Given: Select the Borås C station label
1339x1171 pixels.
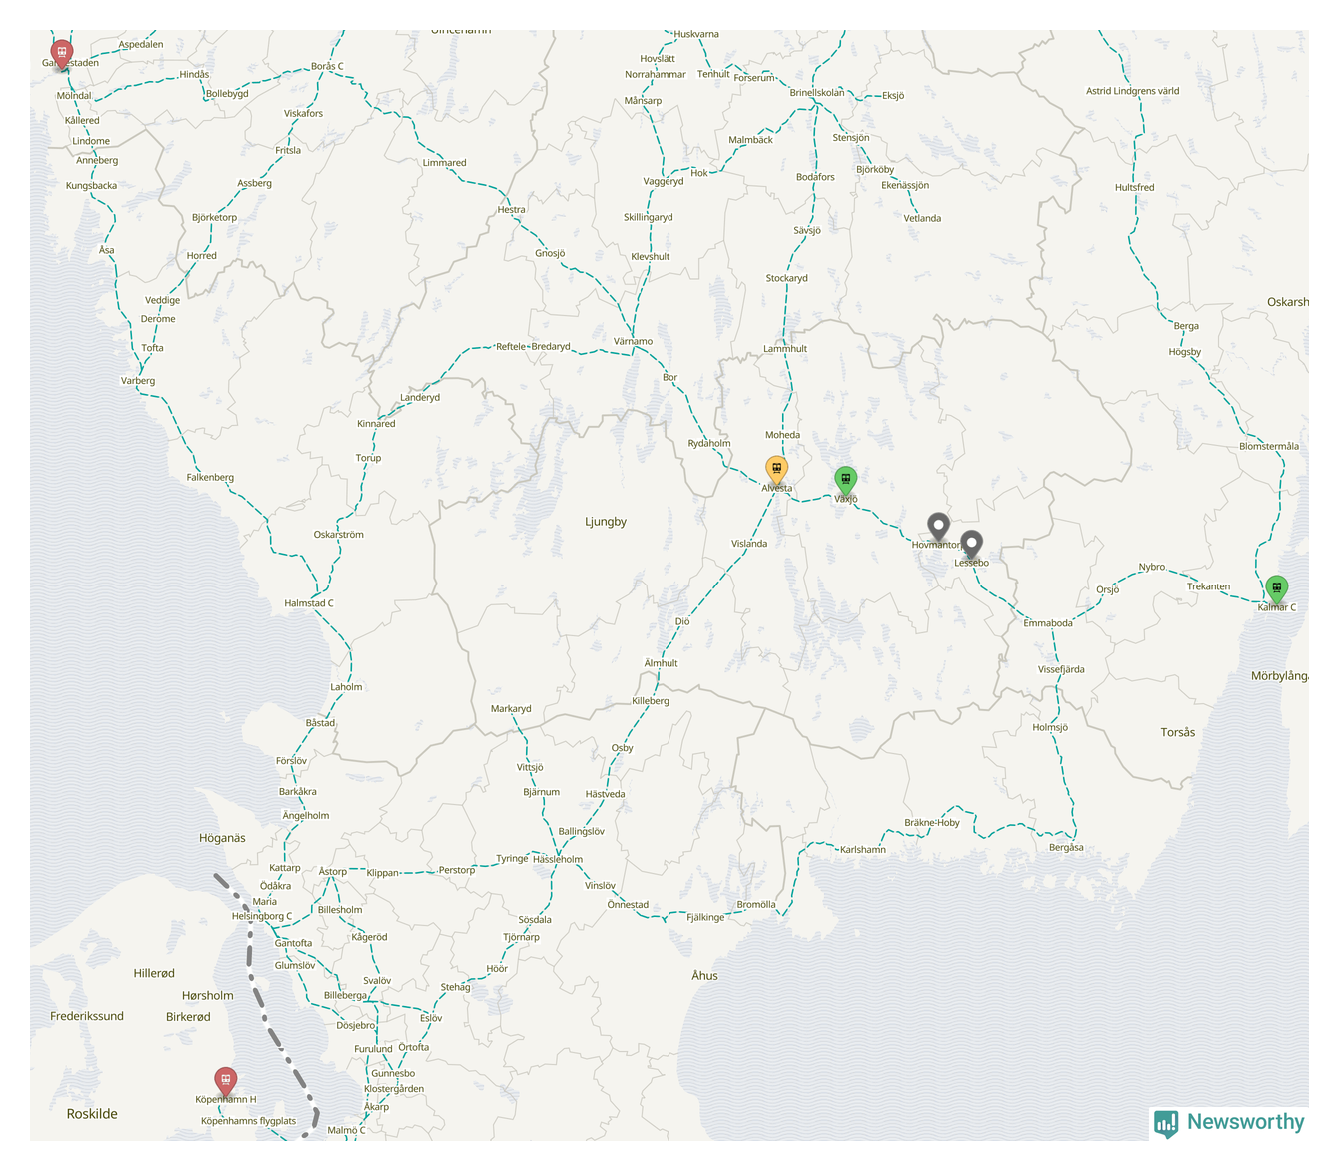Looking at the screenshot, I should (x=327, y=67).
